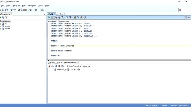Minimize the Connections panel

click(x=45, y=14)
